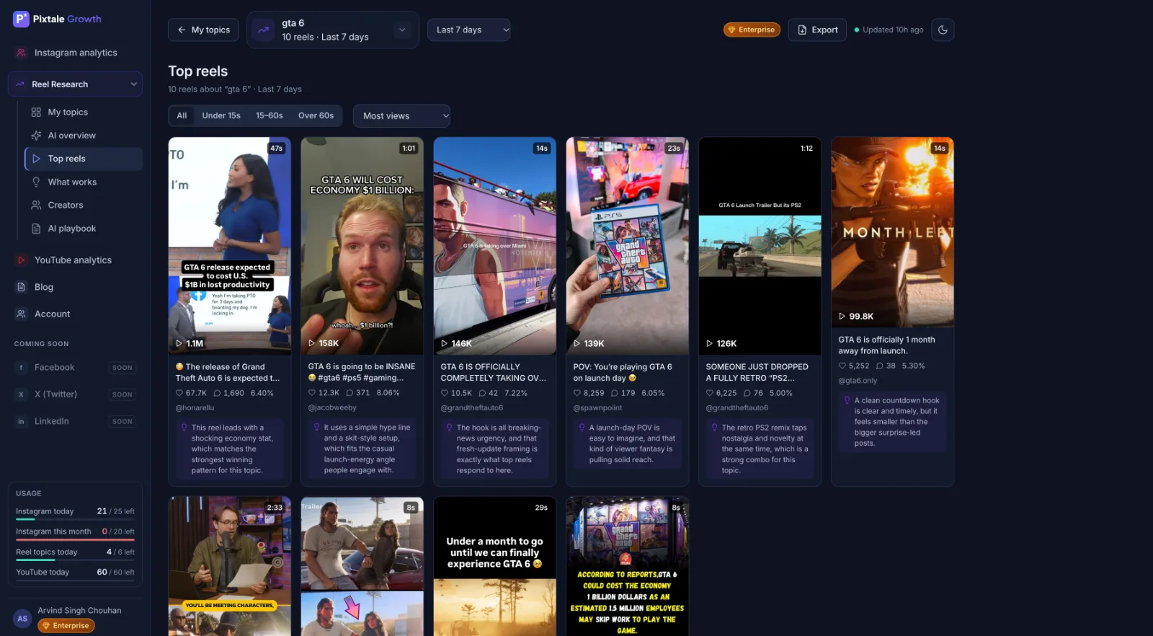This screenshot has width=1153, height=636.
Task: Click the Updated 10h ago status
Action: (x=889, y=30)
